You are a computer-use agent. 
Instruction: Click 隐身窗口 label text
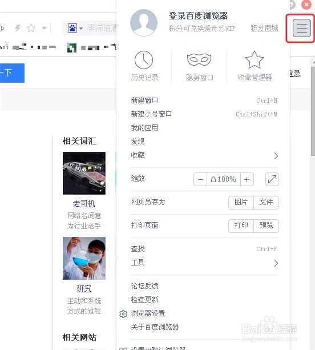199,78
